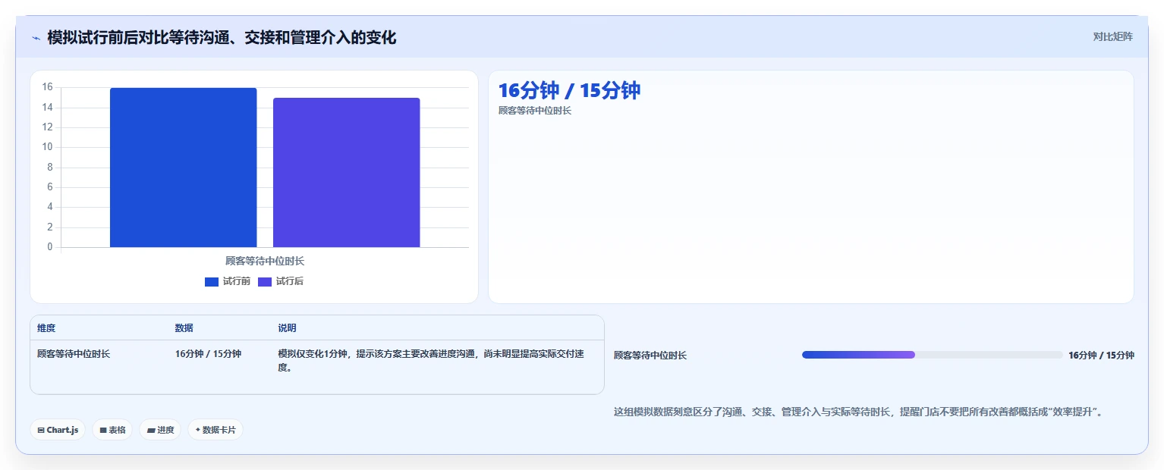1164x470 pixels.
Task: Click the 数据 column header
Action: point(184,328)
